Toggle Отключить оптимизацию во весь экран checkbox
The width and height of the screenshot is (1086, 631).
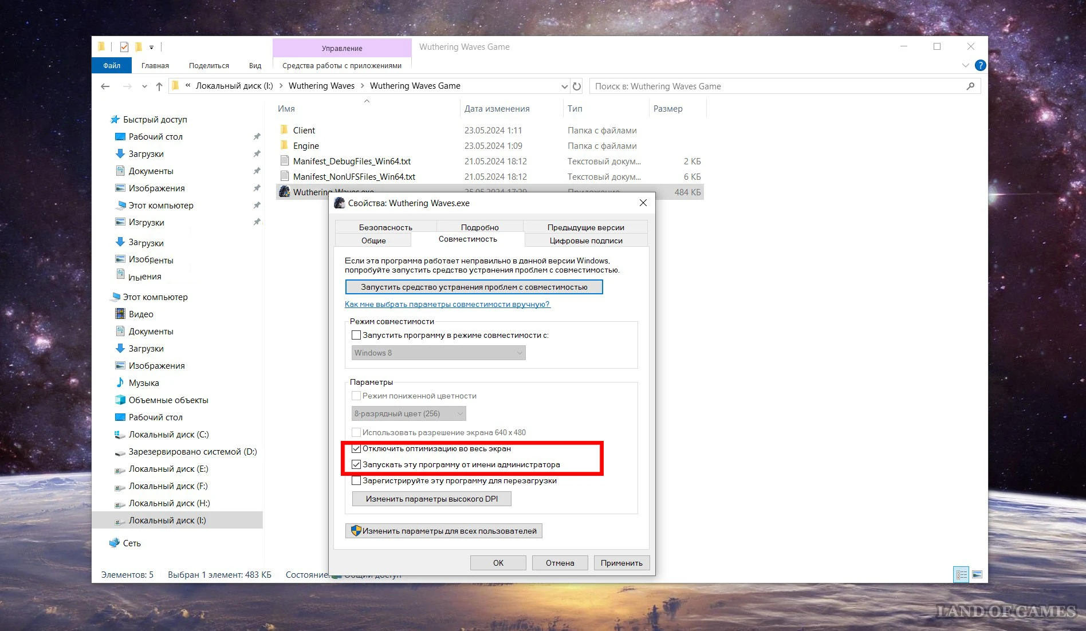point(356,448)
